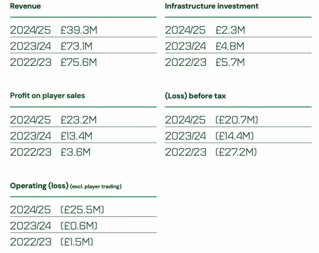Click the Infrastructure investment heading
The height and width of the screenshot is (253, 319).
pyautogui.click(x=211, y=6)
